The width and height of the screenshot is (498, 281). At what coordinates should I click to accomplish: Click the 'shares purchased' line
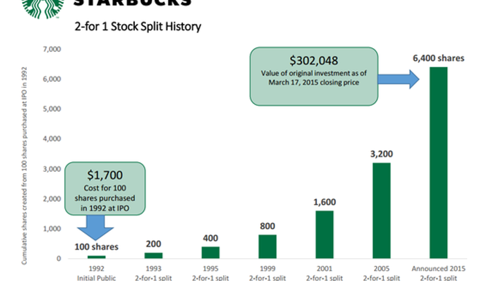pos(105,198)
